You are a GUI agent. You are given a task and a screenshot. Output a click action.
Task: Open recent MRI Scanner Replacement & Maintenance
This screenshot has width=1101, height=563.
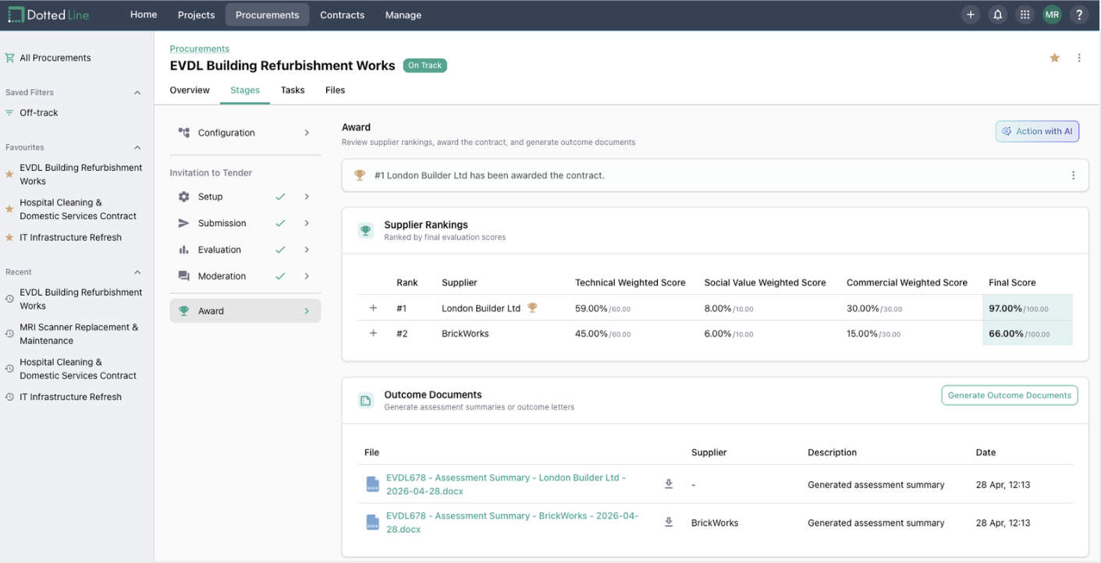tap(79, 334)
